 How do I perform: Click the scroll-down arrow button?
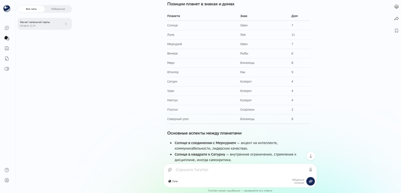(311, 156)
